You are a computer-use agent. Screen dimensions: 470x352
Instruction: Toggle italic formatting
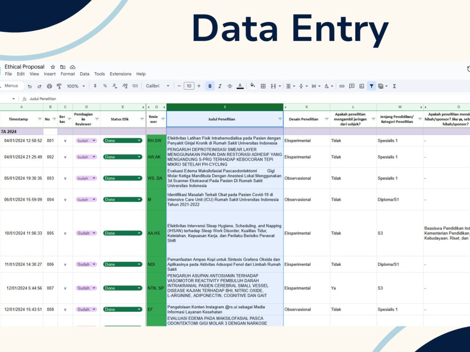click(219, 86)
